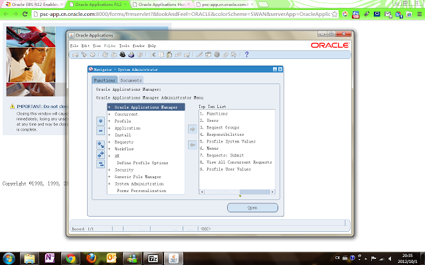The height and width of the screenshot is (265, 425).
Task: Click the Next Step toolbar icon
Action: click(x=114, y=54)
